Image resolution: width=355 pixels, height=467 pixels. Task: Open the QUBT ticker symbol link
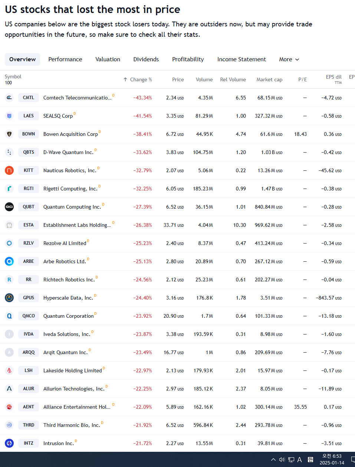(x=29, y=207)
